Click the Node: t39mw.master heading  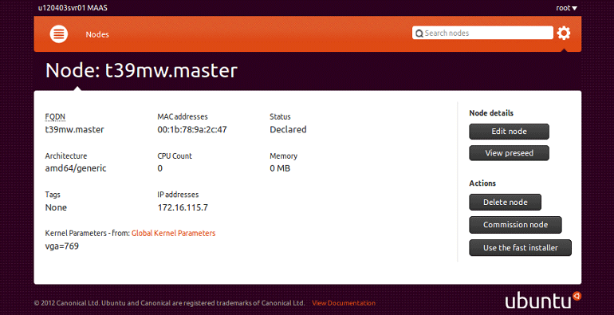click(141, 70)
